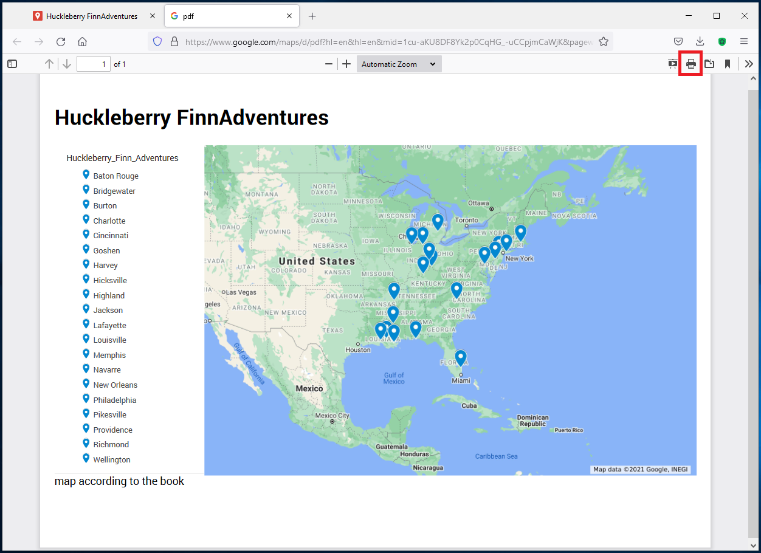This screenshot has height=553, width=761.
Task: Go to previous page arrow
Action: (x=49, y=64)
